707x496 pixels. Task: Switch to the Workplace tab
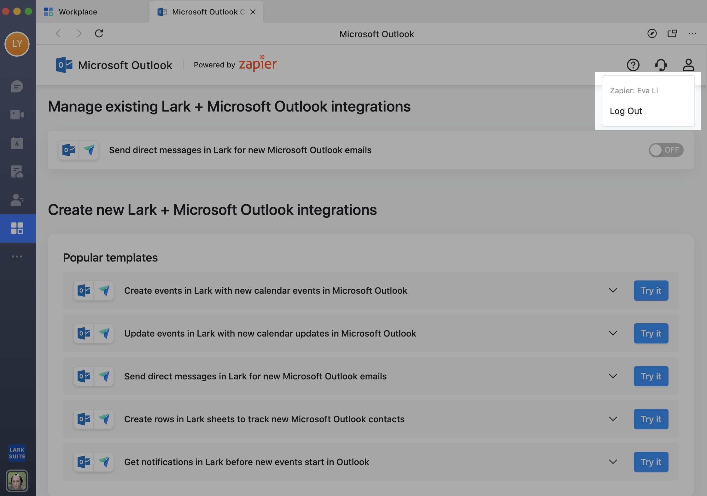coord(78,12)
